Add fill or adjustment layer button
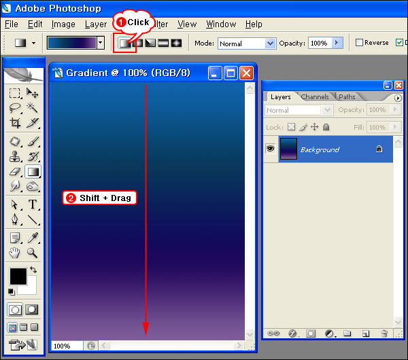Image resolution: width=408 pixels, height=360 pixels. click(330, 334)
